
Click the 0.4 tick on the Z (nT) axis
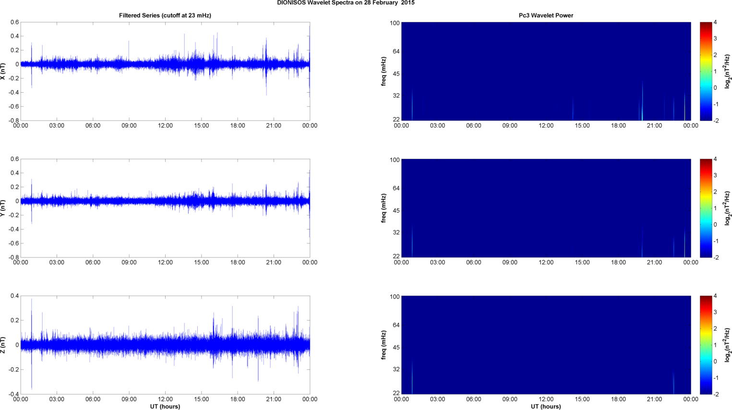pyautogui.click(x=14, y=296)
